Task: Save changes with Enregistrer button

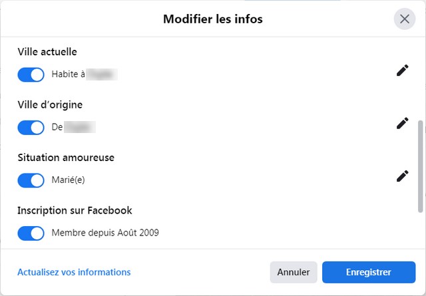Action: pyautogui.click(x=369, y=272)
